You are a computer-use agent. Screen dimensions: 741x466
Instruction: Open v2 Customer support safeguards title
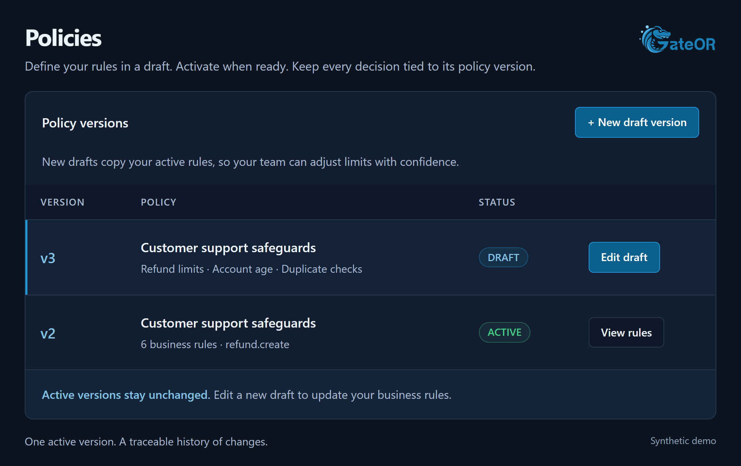pyautogui.click(x=228, y=323)
